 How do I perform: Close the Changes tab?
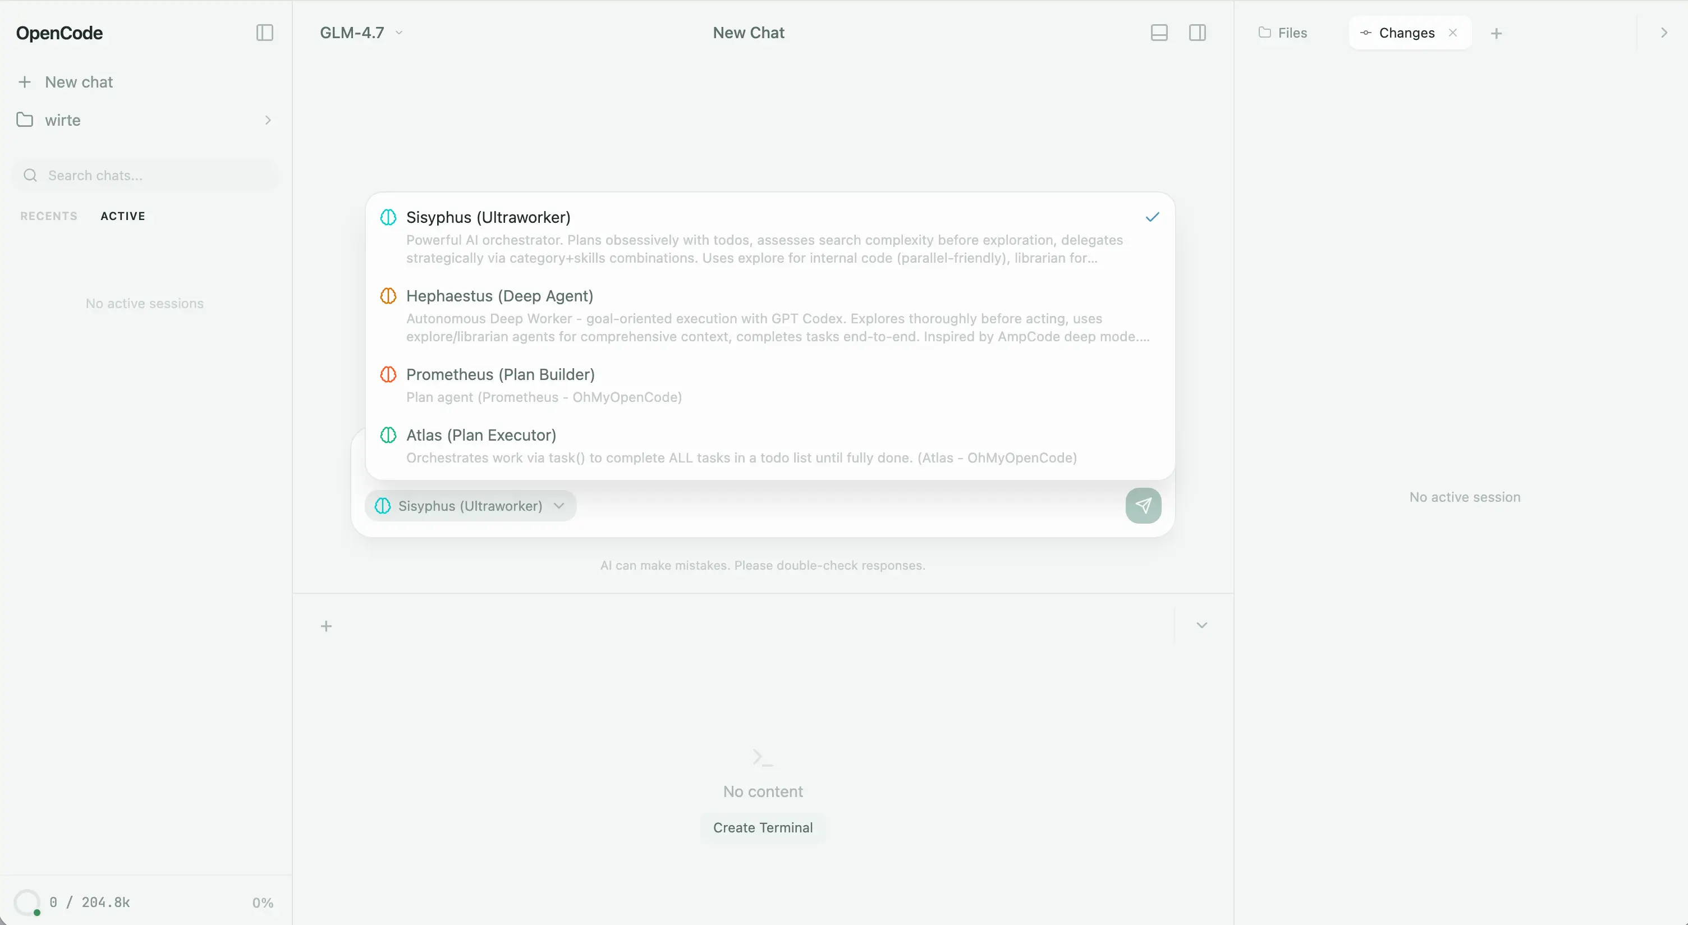(1453, 33)
